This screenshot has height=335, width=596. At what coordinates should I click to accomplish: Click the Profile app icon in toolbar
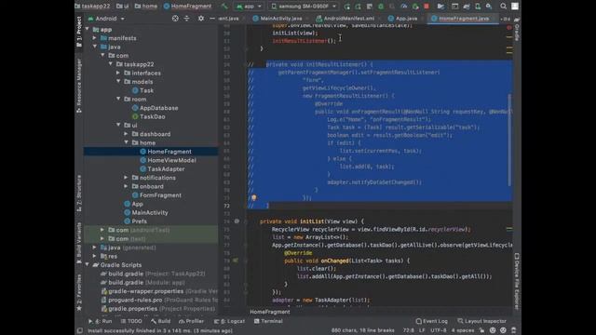403,7
